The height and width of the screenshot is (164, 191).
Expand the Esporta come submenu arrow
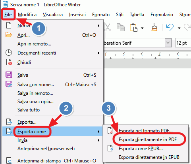point(98,132)
